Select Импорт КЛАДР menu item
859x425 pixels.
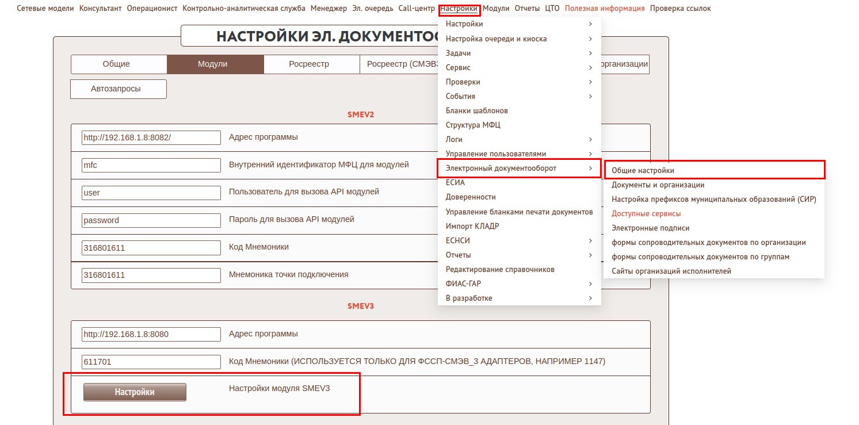472,226
